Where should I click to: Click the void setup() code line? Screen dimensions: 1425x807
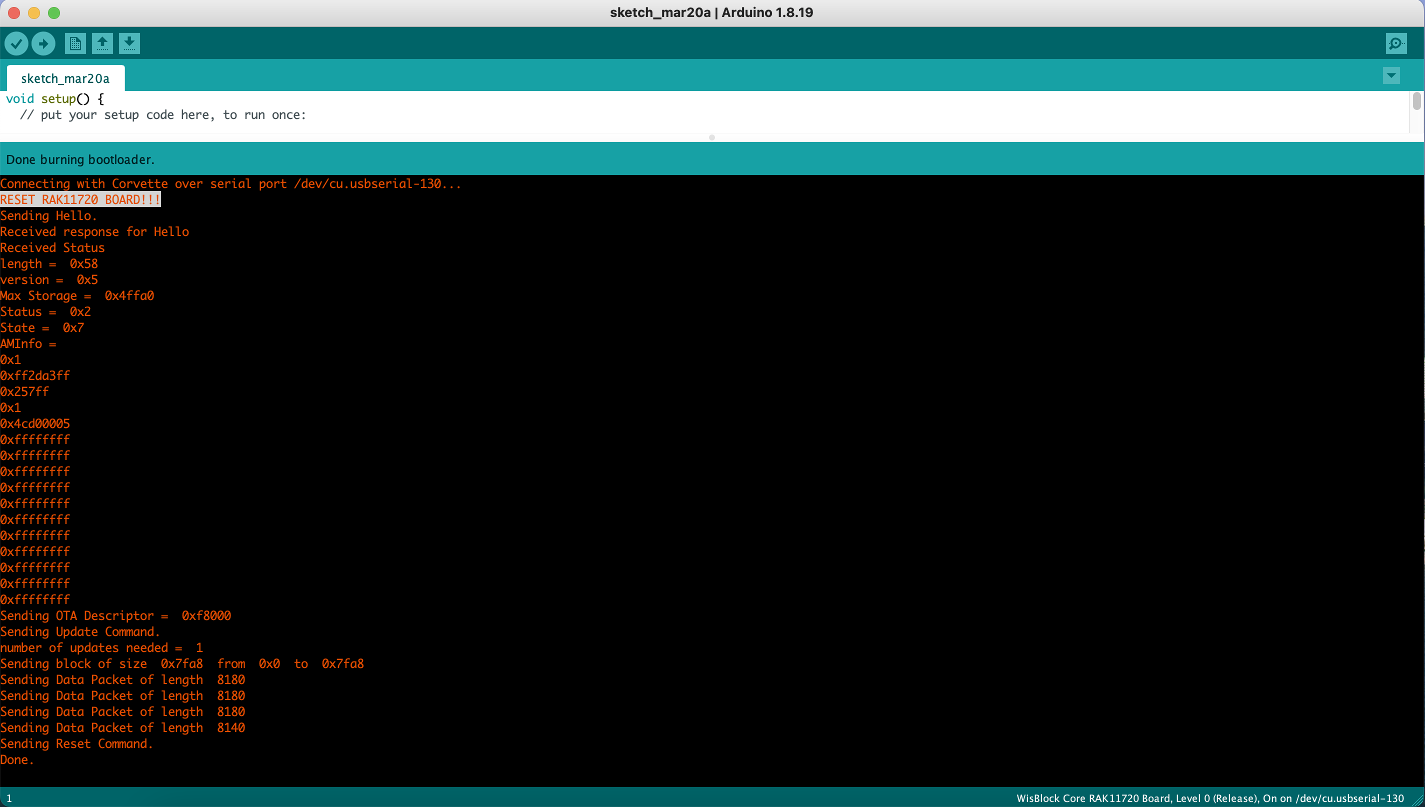pyautogui.click(x=55, y=98)
